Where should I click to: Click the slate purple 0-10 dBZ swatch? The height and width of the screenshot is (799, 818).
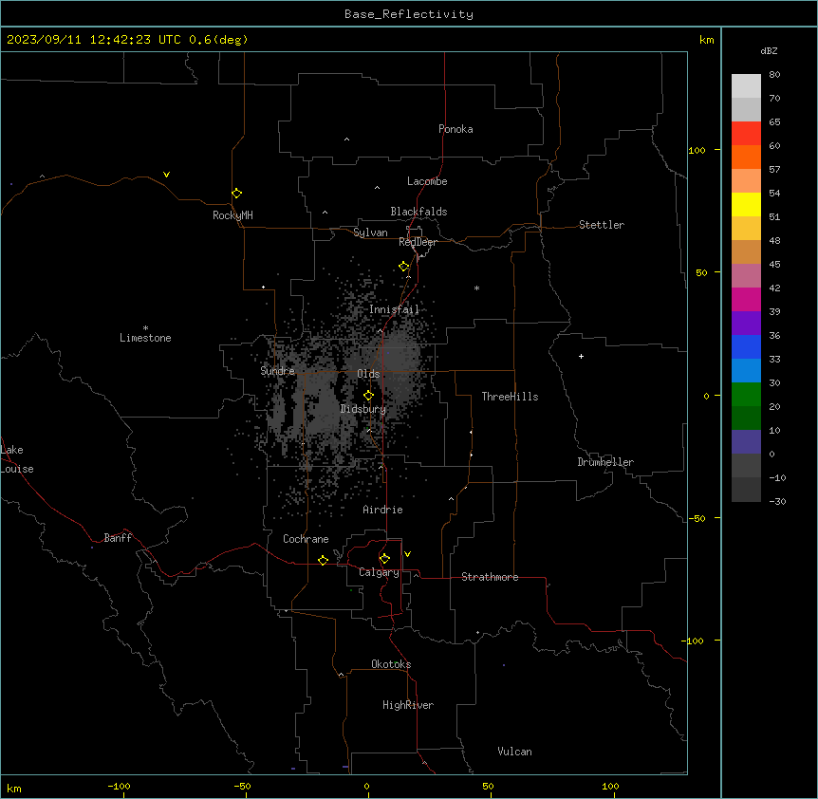746,442
